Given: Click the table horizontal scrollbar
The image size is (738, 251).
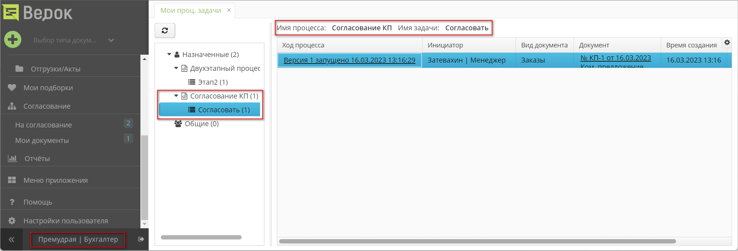Looking at the screenshot, I should coord(478,241).
